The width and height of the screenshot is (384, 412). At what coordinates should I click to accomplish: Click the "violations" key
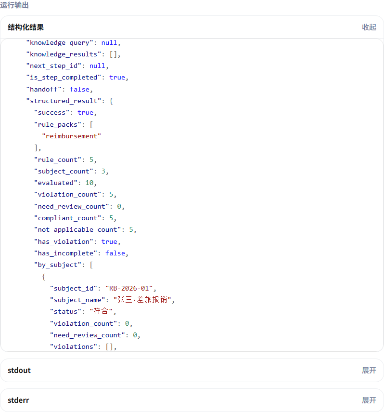(74, 347)
